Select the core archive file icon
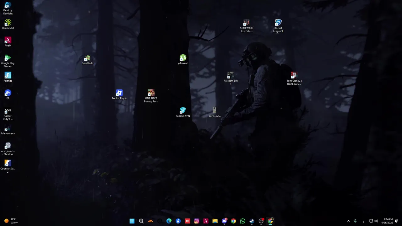The width and height of the screenshot is (402, 226). (x=215, y=112)
